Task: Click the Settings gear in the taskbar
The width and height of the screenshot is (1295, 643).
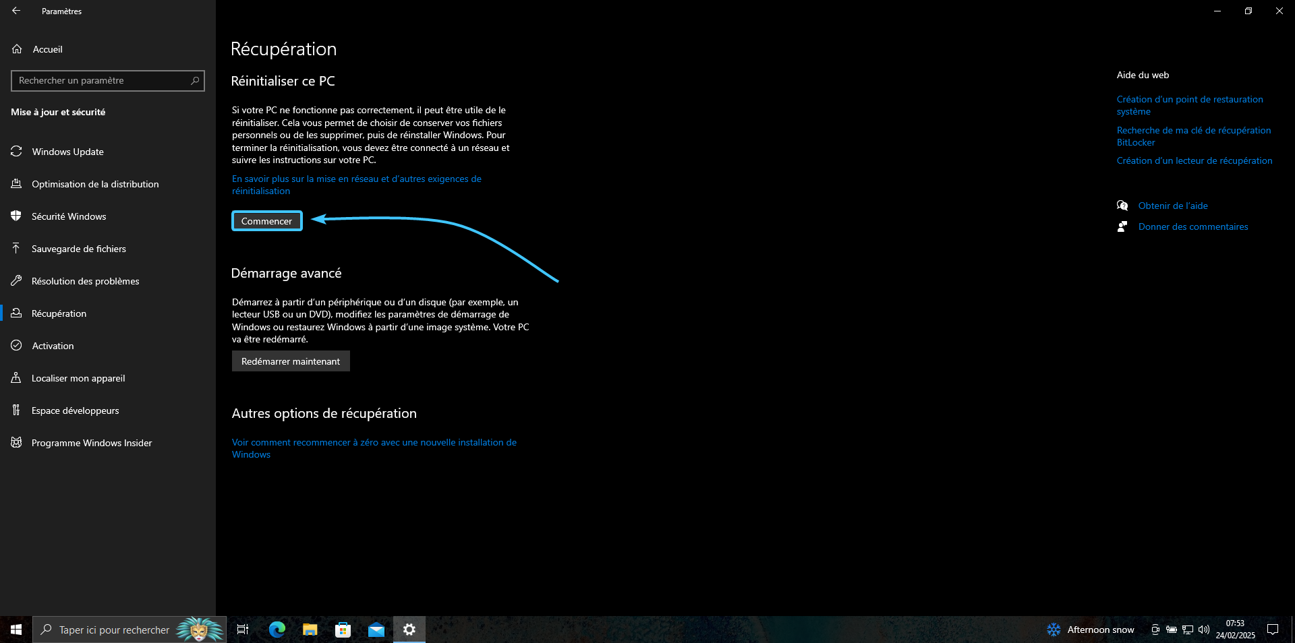Action: pos(409,630)
